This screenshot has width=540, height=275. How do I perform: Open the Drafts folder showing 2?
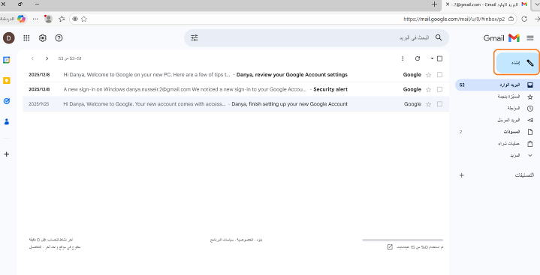(495, 132)
